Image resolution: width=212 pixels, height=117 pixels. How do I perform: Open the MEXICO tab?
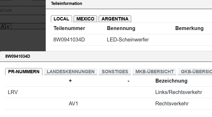(x=85, y=19)
